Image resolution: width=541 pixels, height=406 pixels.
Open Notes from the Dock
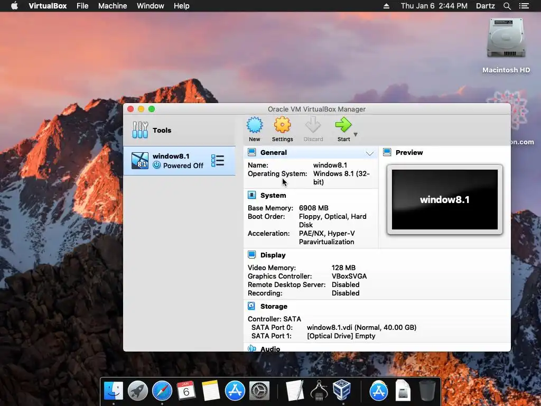click(210, 391)
